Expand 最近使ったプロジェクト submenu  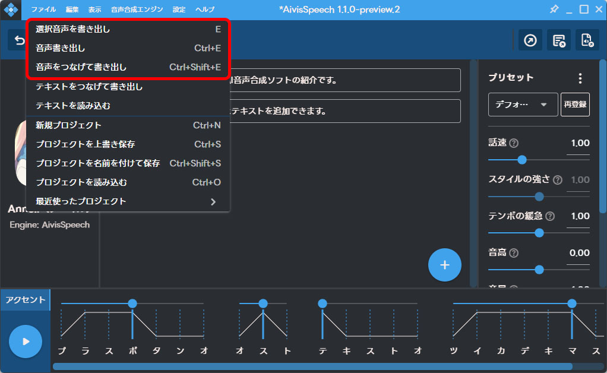128,201
